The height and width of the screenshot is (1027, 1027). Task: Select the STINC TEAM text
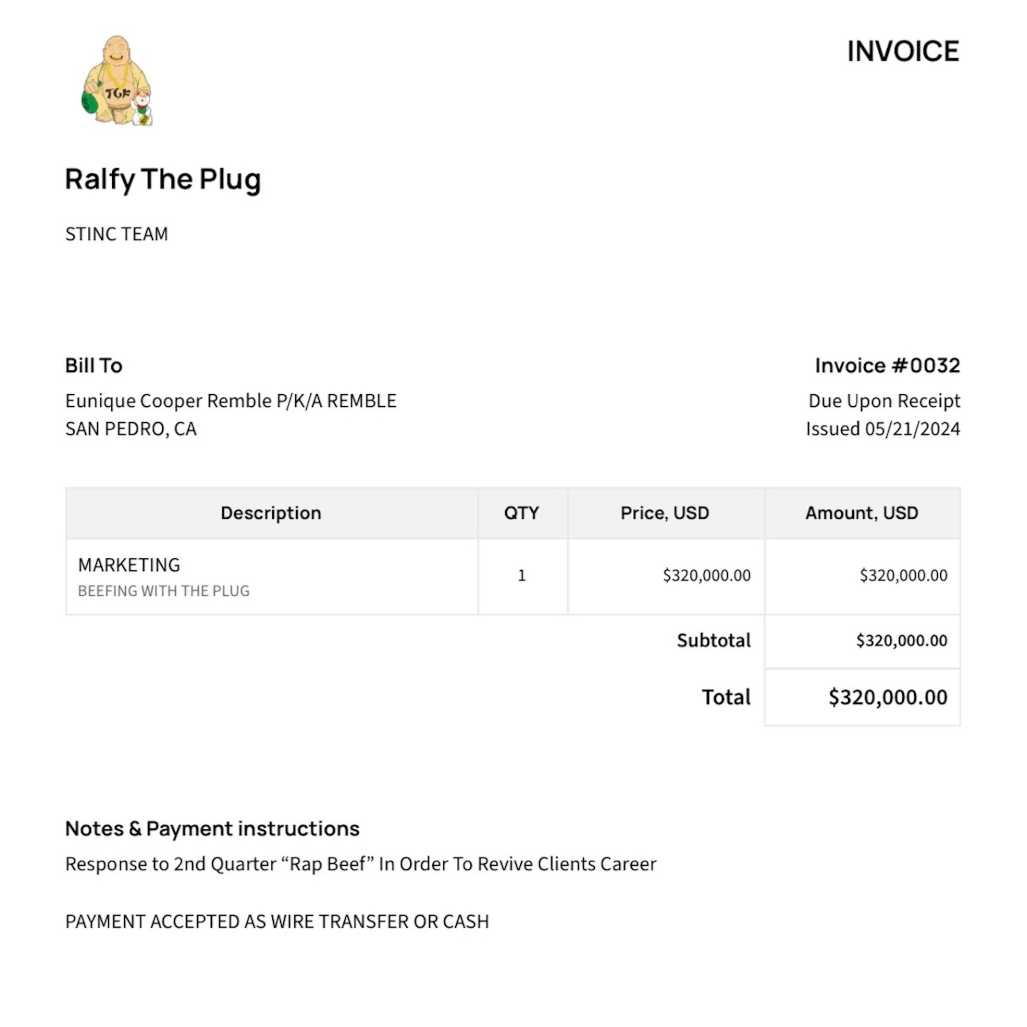[x=116, y=234]
